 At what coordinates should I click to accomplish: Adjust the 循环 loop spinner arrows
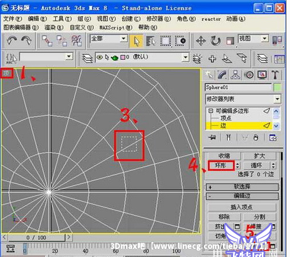pos(273,165)
